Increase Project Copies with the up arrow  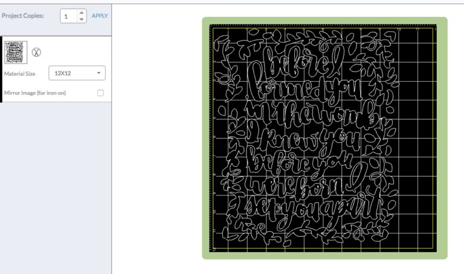pyautogui.click(x=82, y=13)
